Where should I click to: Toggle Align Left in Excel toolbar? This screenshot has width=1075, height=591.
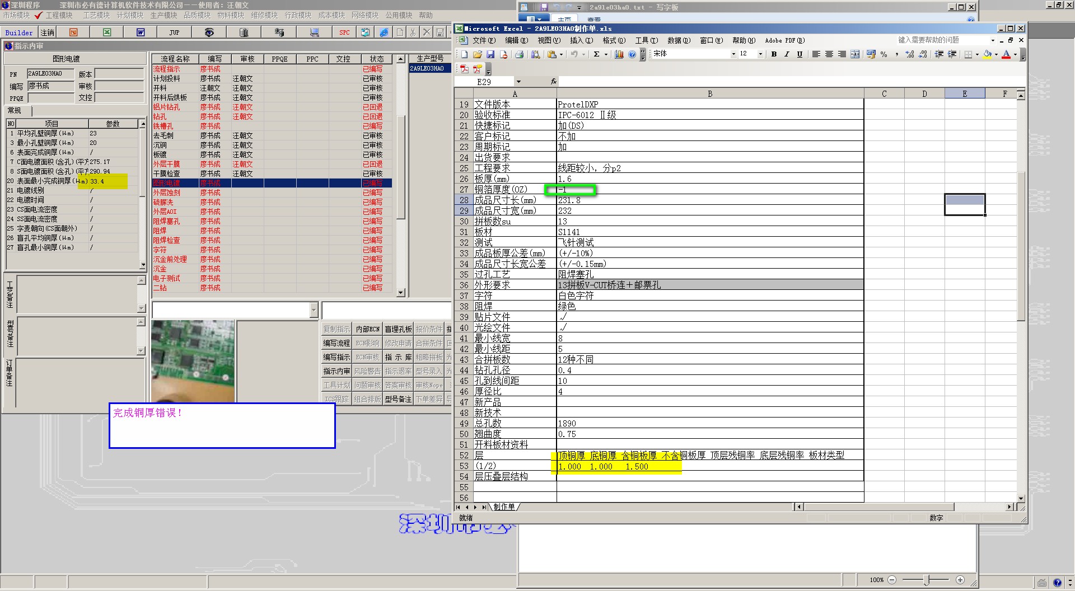tap(816, 54)
